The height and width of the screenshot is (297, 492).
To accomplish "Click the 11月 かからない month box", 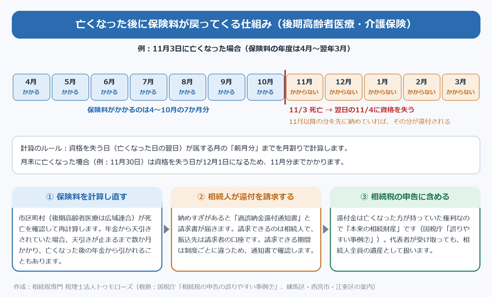I will [x=305, y=87].
